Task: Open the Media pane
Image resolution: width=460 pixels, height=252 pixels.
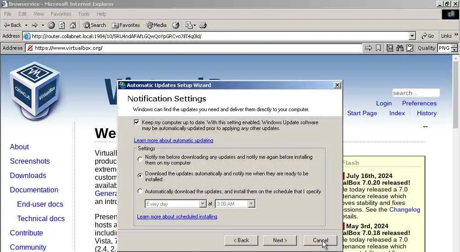Action: (x=157, y=25)
